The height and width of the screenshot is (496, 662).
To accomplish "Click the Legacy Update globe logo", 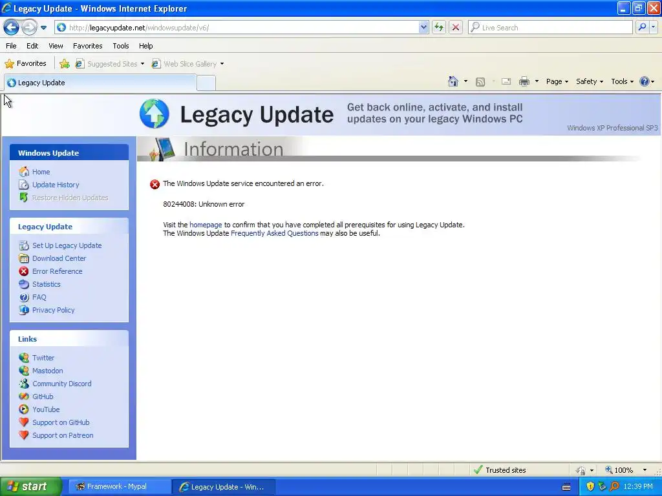I will pos(155,114).
